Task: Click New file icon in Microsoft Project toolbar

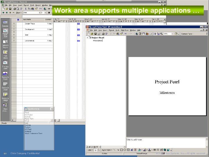Action: (x=3, y=9)
